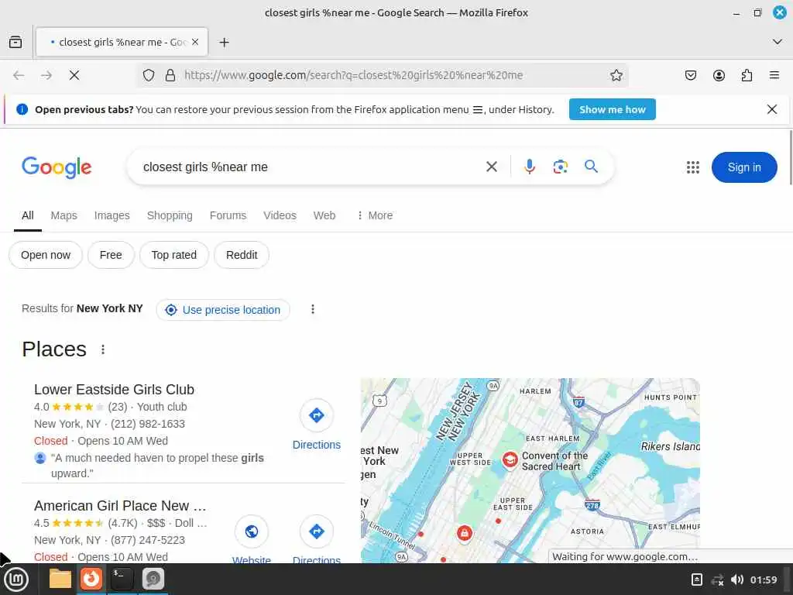The image size is (793, 595).
Task: Open the grey disc app in taskbar
Action: (x=153, y=579)
